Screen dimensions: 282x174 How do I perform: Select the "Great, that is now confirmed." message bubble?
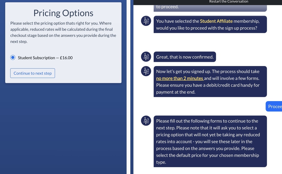[x=185, y=57]
